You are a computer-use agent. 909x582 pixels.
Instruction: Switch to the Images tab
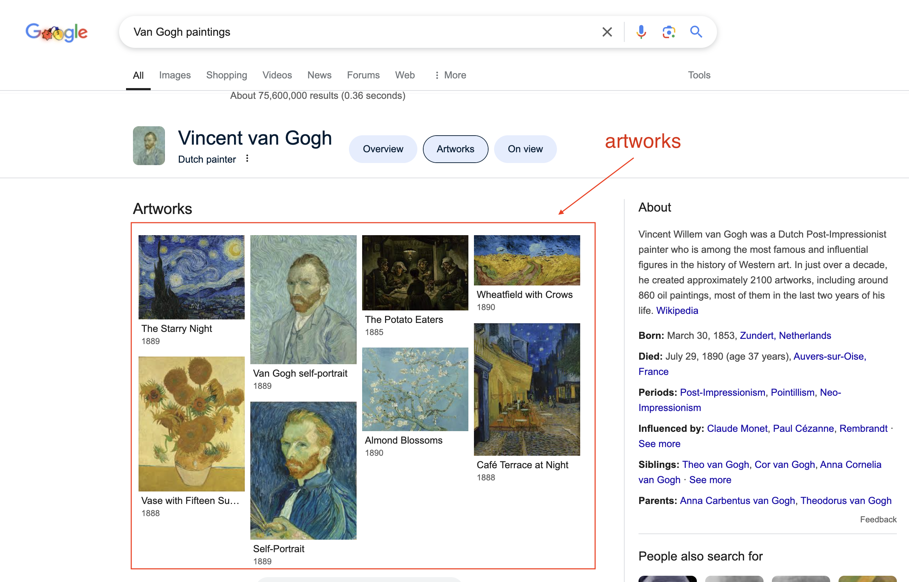[x=175, y=75]
